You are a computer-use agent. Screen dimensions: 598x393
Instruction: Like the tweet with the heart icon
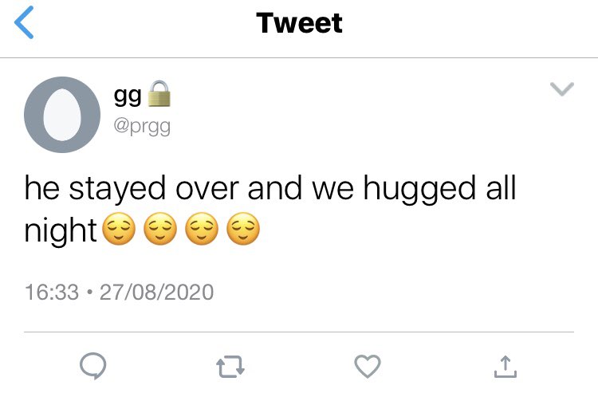(368, 366)
